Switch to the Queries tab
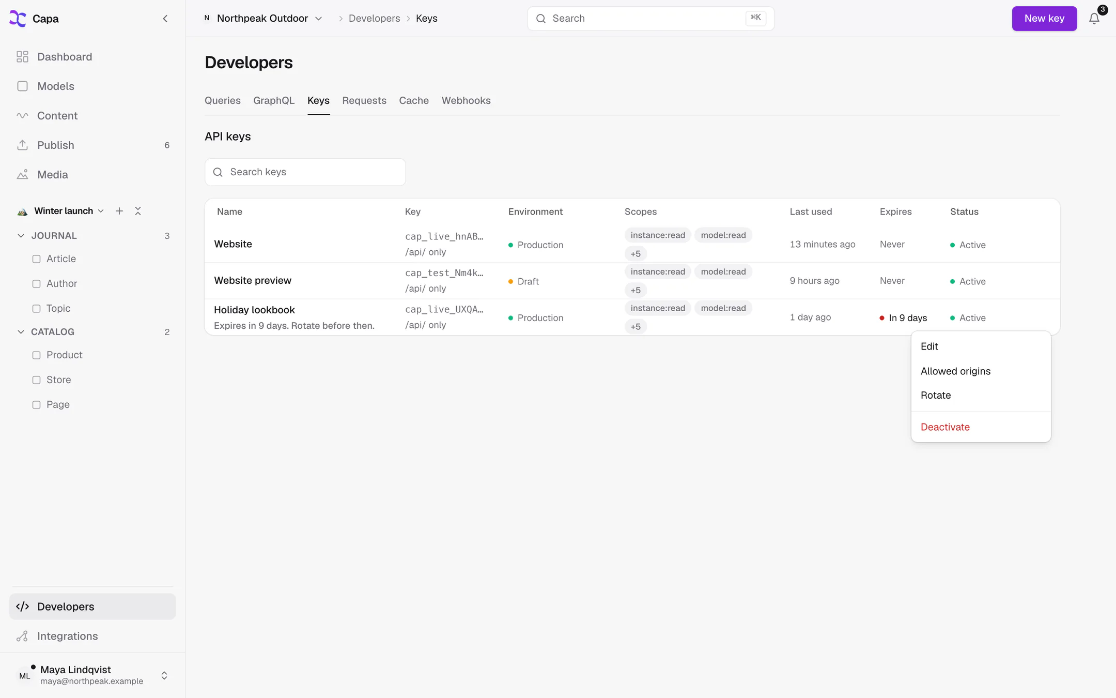The width and height of the screenshot is (1116, 698). (x=223, y=101)
